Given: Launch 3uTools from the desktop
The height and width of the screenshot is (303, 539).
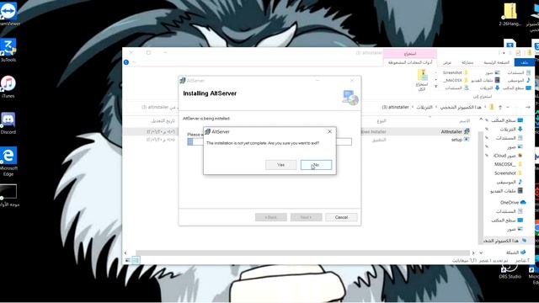Looking at the screenshot, I should pos(8,50).
